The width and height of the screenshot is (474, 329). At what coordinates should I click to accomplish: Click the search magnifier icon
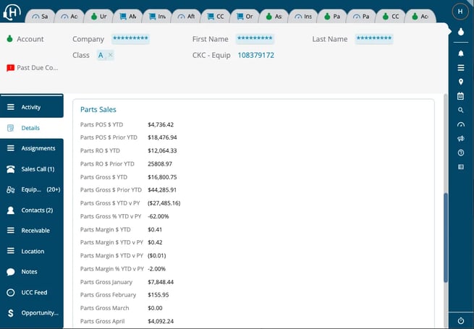click(x=461, y=111)
